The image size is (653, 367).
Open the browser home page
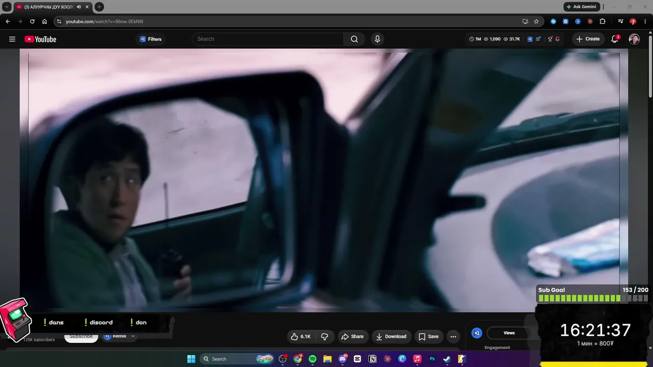(x=44, y=21)
